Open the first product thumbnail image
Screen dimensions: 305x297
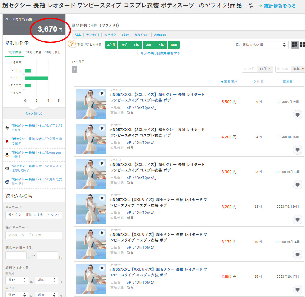(91, 104)
